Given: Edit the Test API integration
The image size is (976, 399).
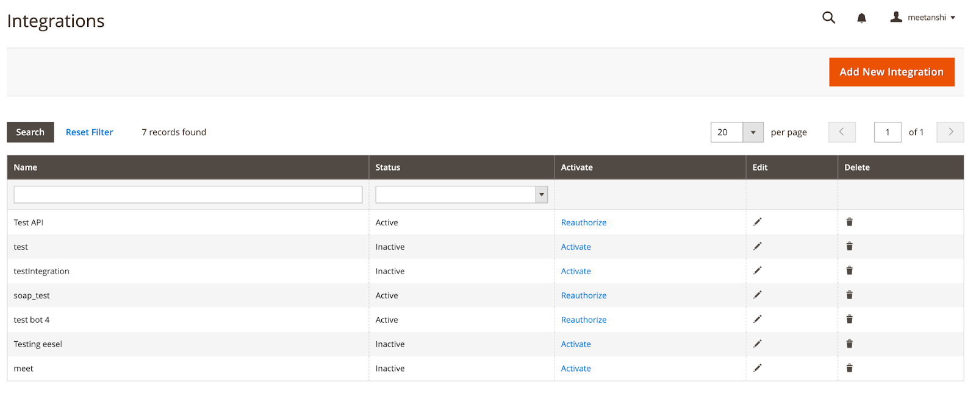Looking at the screenshot, I should [x=757, y=222].
